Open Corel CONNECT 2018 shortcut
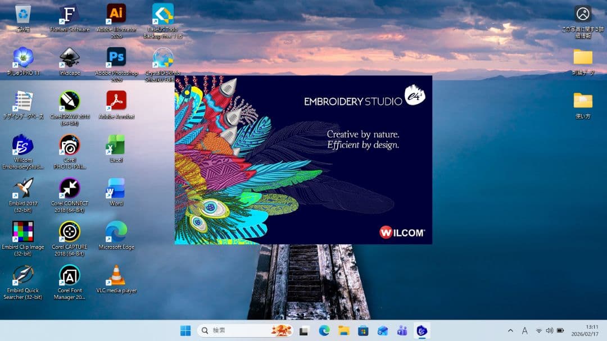 70,195
